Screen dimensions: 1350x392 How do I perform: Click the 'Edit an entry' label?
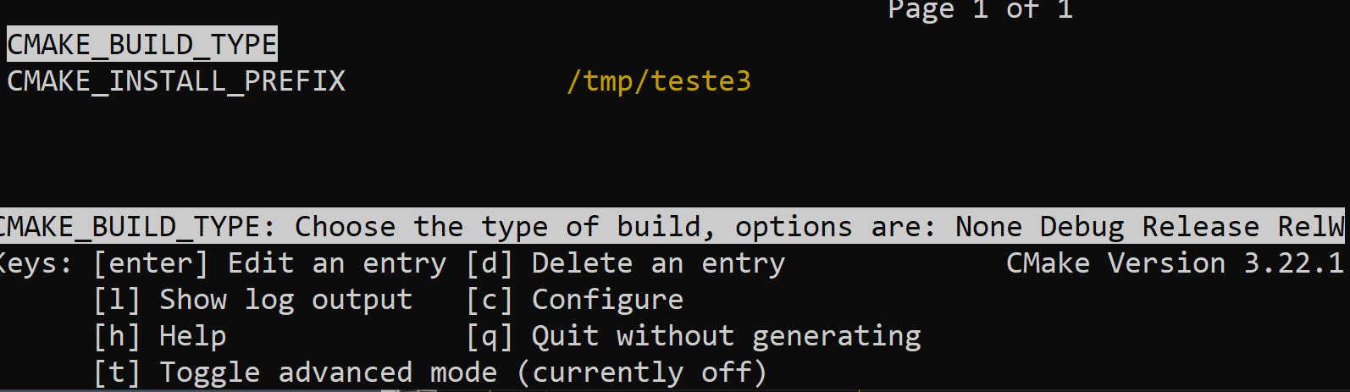click(x=337, y=264)
